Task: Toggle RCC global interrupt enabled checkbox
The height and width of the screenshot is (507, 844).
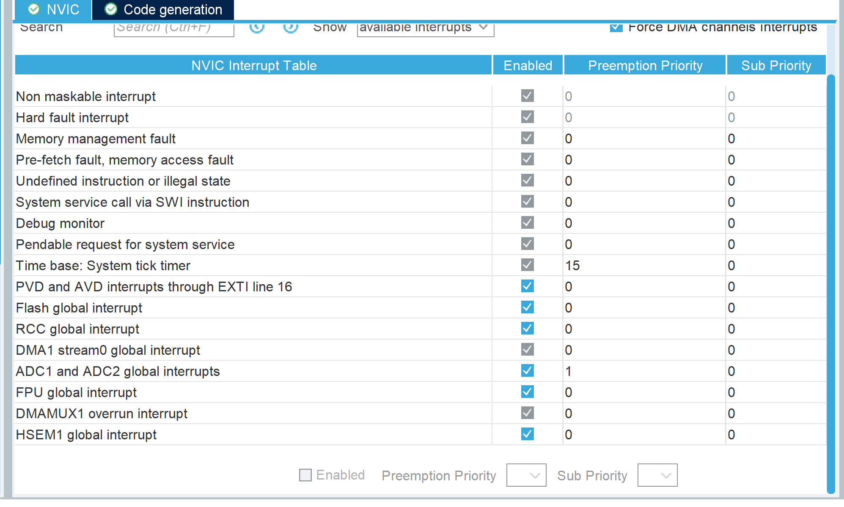Action: (527, 329)
